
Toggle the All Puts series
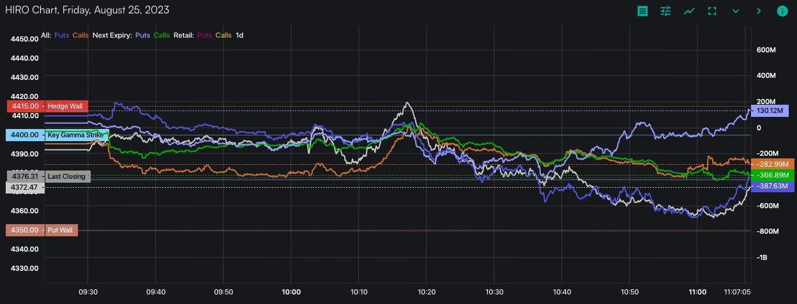[x=62, y=35]
